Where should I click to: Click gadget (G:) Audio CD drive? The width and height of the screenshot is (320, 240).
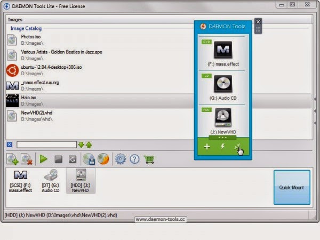coord(223,87)
